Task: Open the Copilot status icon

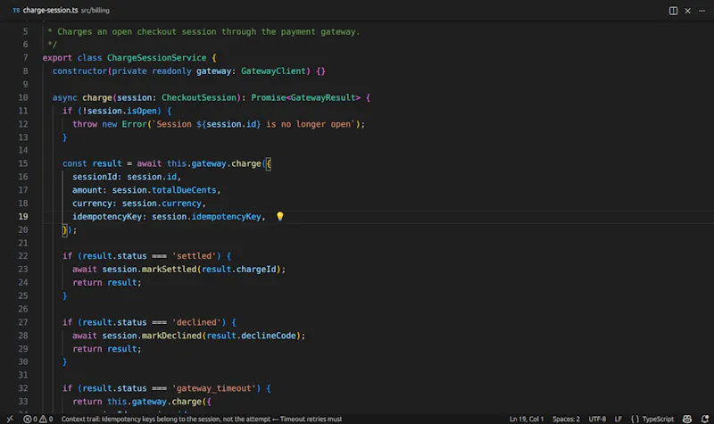Action: (687, 419)
